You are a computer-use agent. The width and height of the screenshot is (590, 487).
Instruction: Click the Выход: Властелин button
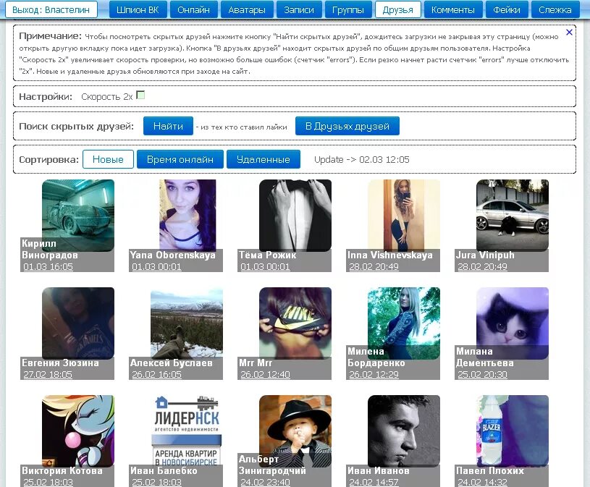coord(51,10)
